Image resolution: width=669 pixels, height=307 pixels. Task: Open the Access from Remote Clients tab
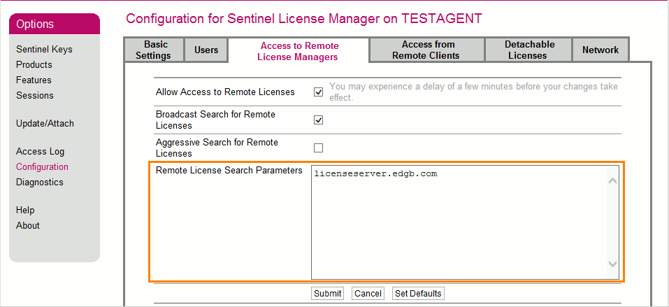pyautogui.click(x=426, y=50)
